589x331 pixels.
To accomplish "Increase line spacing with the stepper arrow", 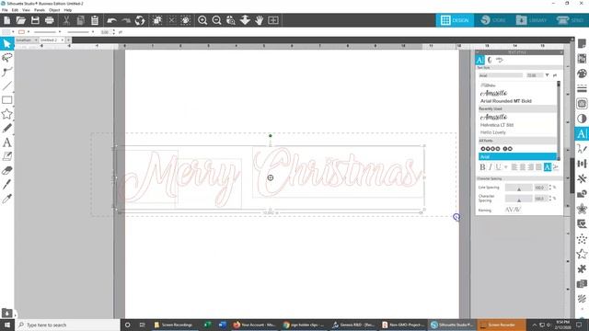I will 550,186.
